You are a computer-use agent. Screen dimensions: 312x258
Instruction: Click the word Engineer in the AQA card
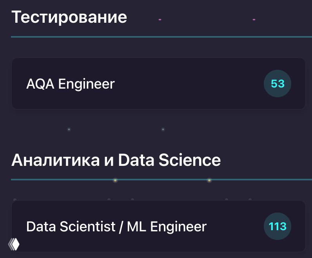87,84
